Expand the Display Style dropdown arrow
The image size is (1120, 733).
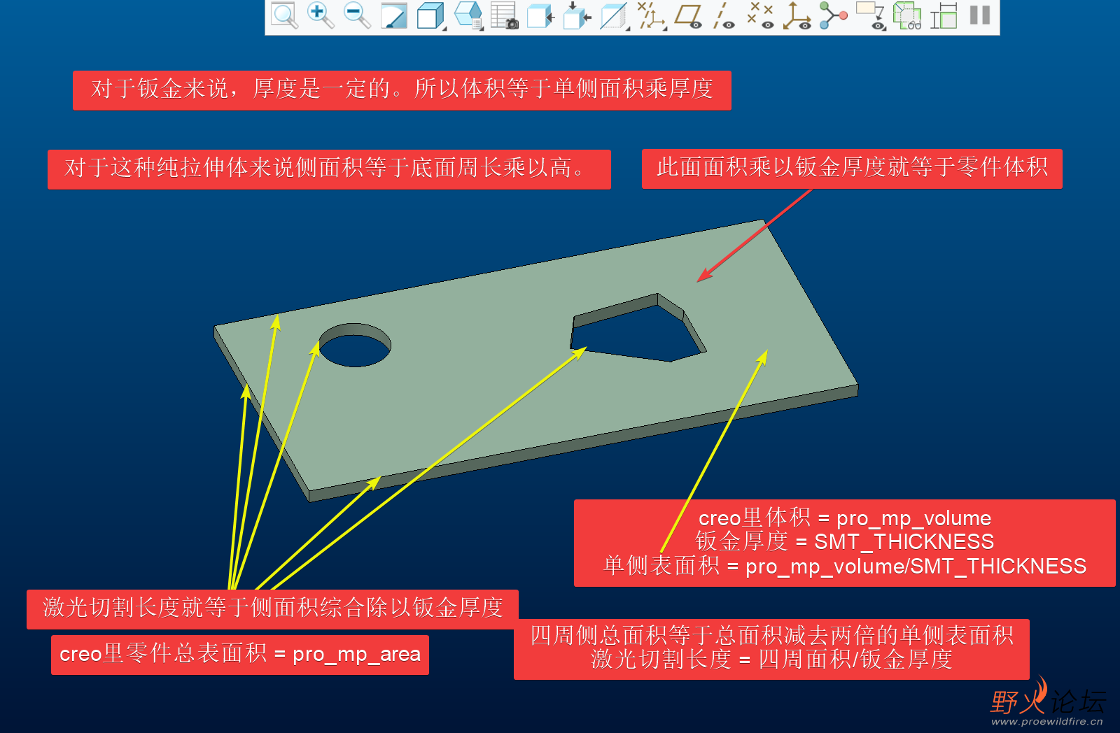(444, 28)
